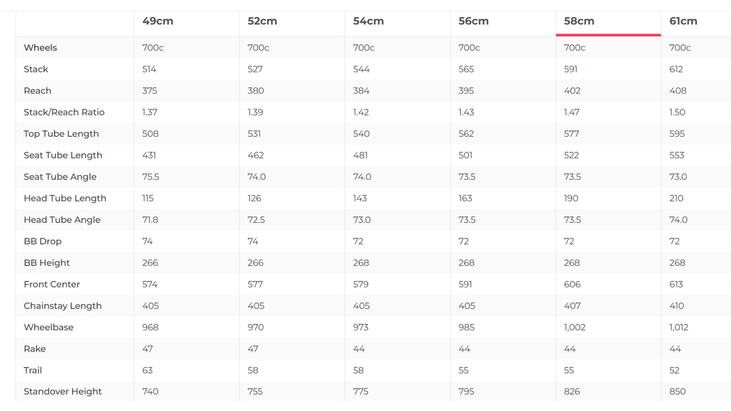Click the Wheelbase row label
731x411 pixels.
click(x=48, y=327)
